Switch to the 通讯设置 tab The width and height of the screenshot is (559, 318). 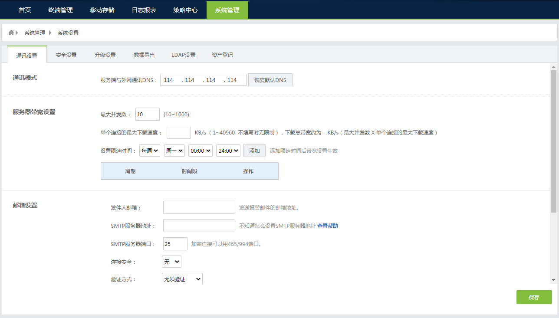[27, 55]
